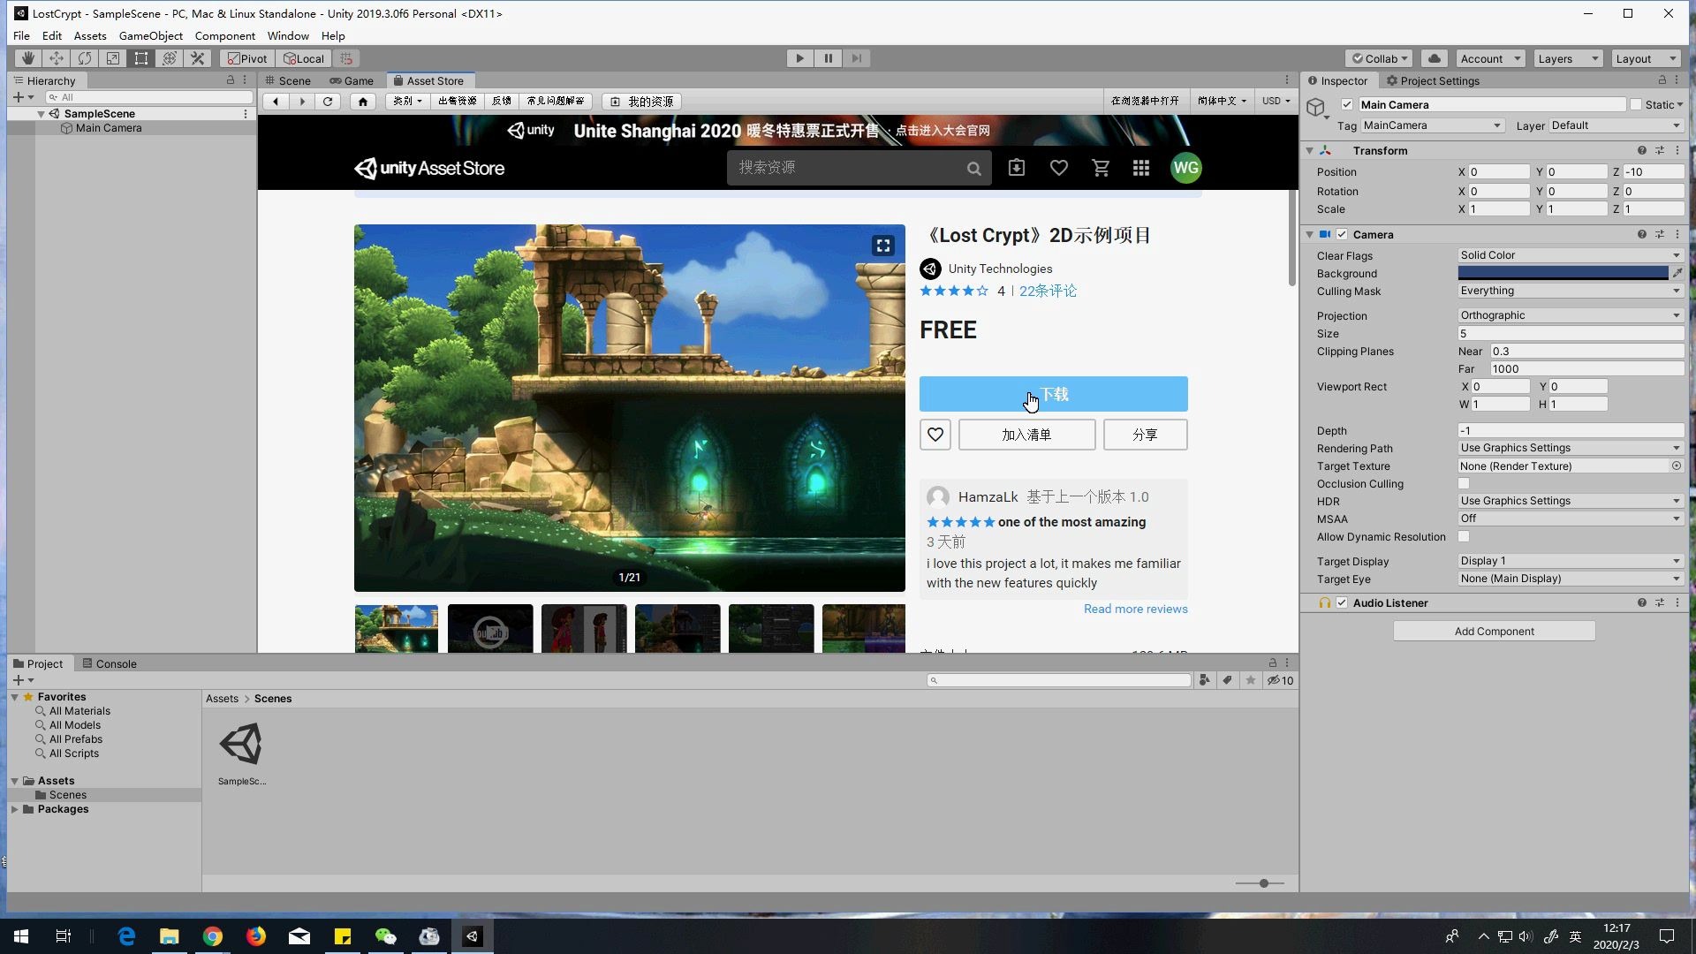
Task: Open the apps grid menu
Action: click(x=1141, y=168)
